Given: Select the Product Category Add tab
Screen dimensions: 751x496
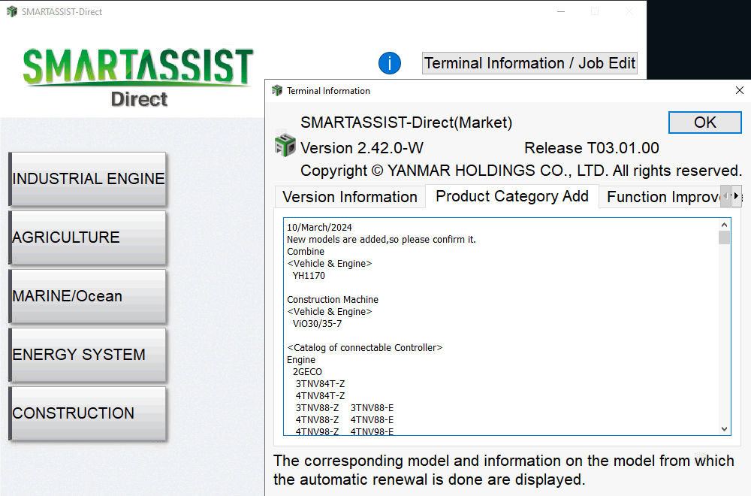Looking at the screenshot, I should click(511, 196).
